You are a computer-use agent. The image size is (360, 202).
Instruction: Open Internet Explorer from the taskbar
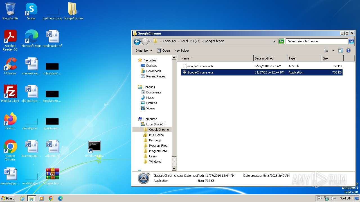pos(22,198)
